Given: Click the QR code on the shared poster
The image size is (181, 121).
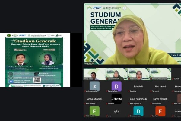Looking at the screenshot, I should pyautogui.click(x=37, y=80).
